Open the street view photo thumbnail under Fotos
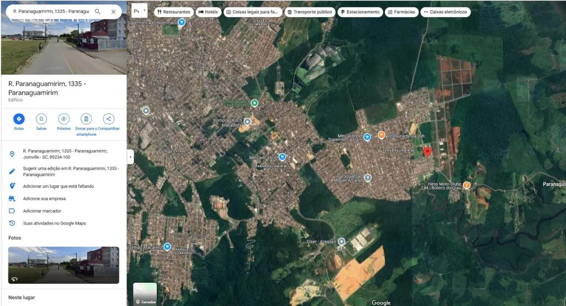Image resolution: width=566 pixels, height=306 pixels. [63, 265]
